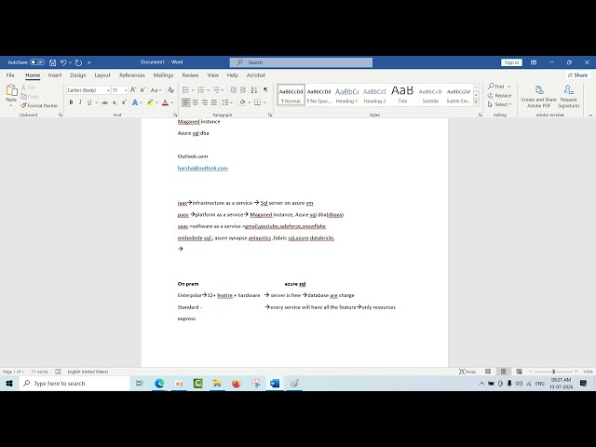This screenshot has height=447, width=596.
Task: Click the zoom slider in status bar
Action: 553,372
